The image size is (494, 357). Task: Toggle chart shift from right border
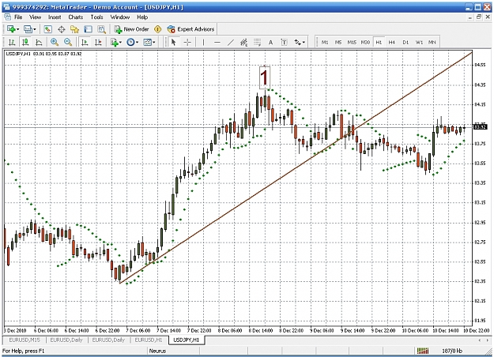click(x=98, y=42)
